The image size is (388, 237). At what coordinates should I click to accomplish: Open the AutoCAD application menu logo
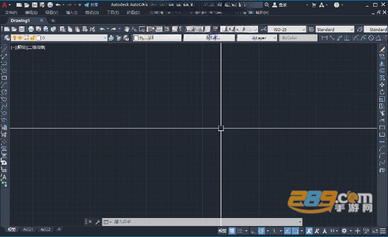4,5
